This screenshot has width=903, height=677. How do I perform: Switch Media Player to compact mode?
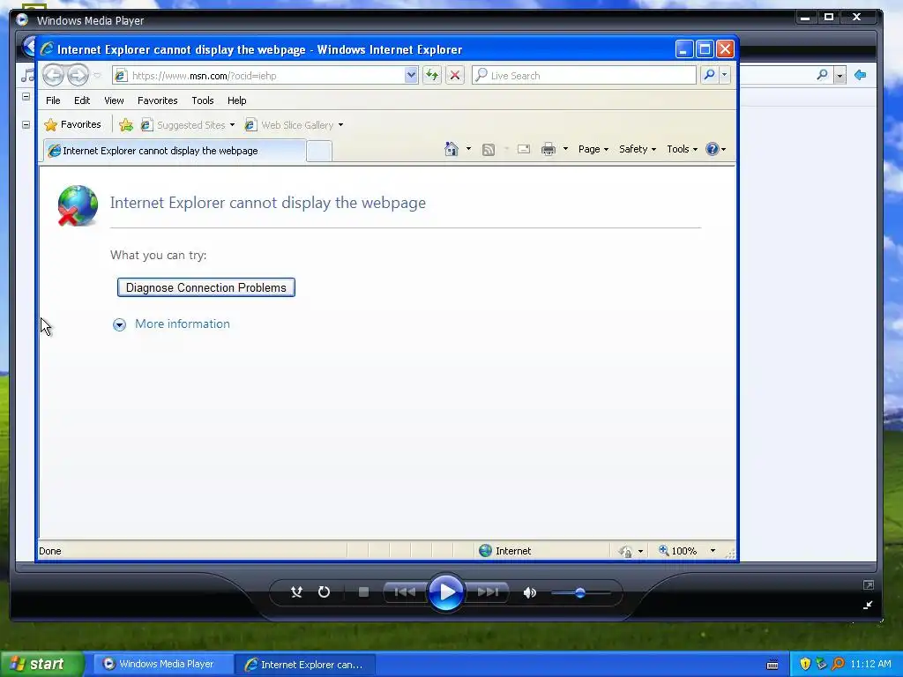[868, 605]
